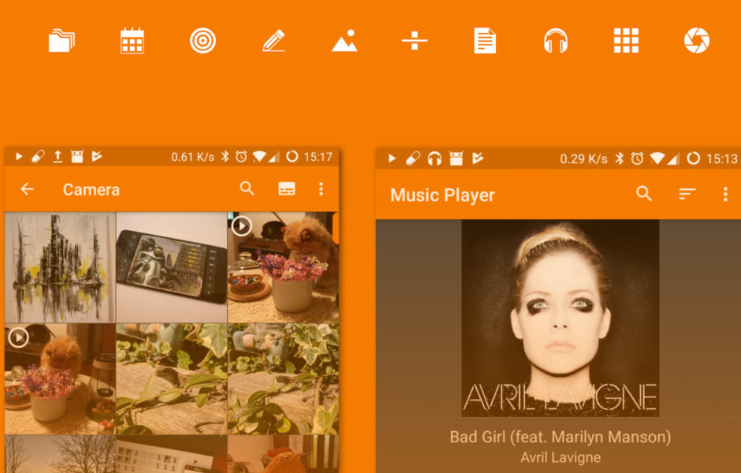This screenshot has height=473, width=741.
Task: Open the bare winter trees photo
Action: click(x=60, y=453)
